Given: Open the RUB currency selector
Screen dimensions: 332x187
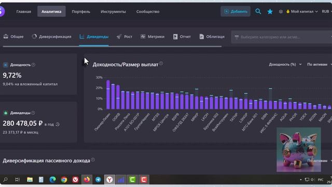Looking at the screenshot, I should pos(326,11).
